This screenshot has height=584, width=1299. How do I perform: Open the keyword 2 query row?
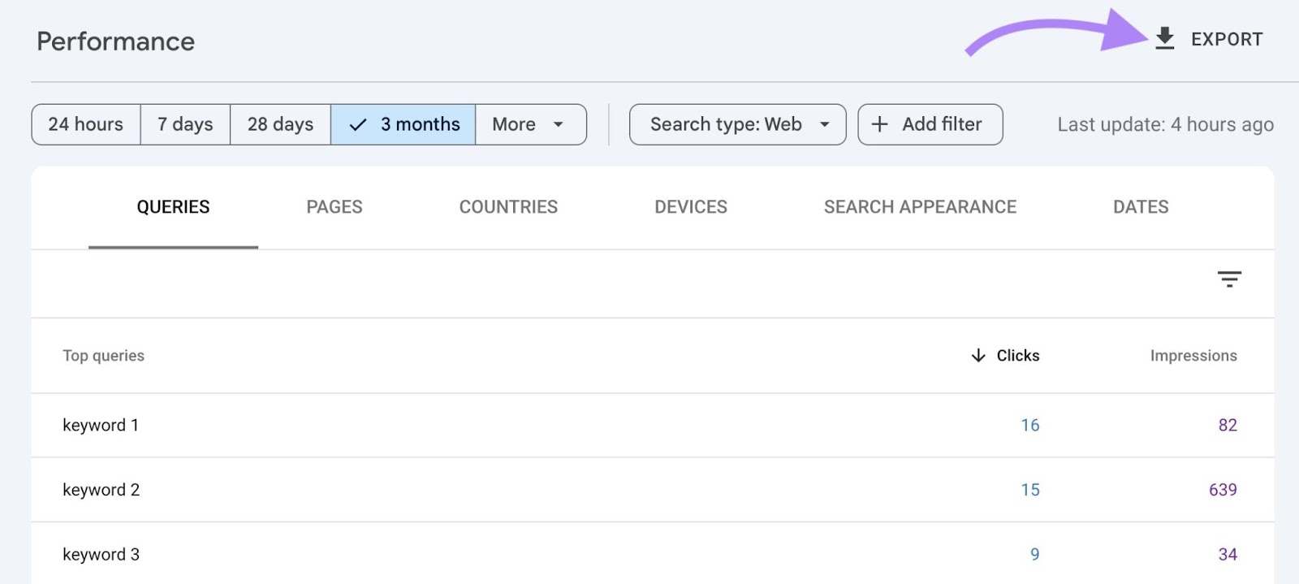(x=101, y=490)
